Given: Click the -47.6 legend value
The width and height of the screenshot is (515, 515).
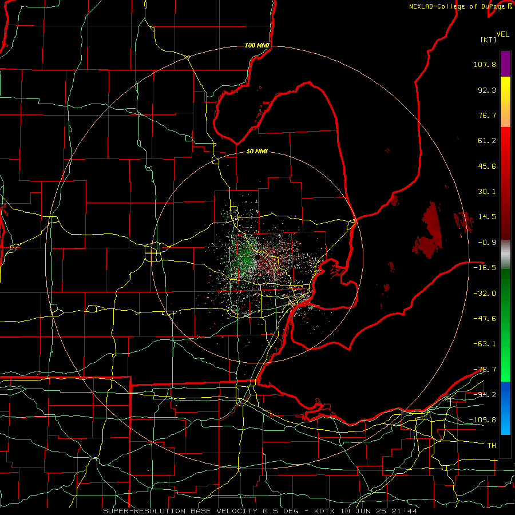Looking at the screenshot, I should pos(485,319).
